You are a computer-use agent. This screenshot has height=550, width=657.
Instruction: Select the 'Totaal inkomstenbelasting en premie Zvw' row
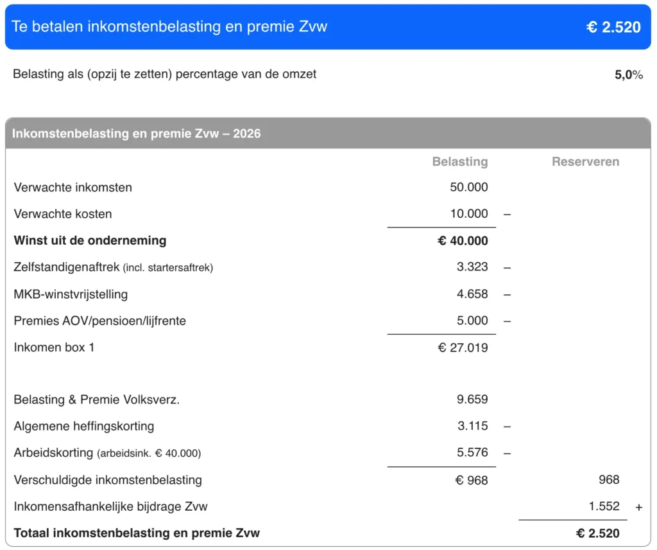[136, 533]
